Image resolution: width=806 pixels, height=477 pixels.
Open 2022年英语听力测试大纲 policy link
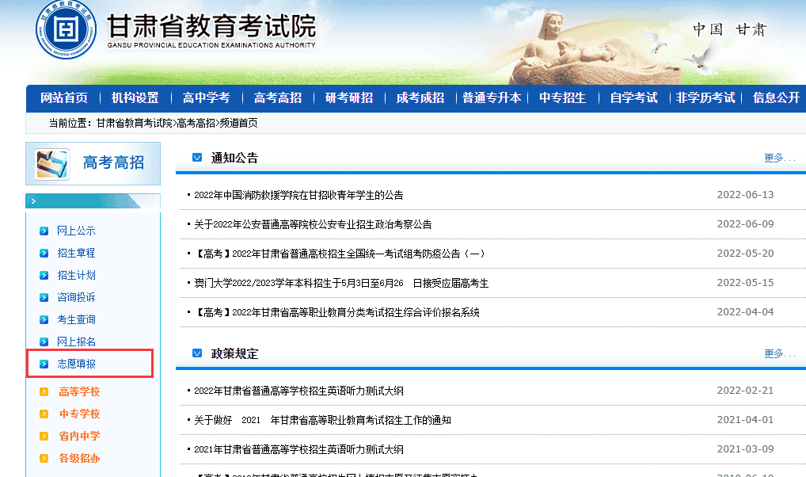(x=298, y=391)
